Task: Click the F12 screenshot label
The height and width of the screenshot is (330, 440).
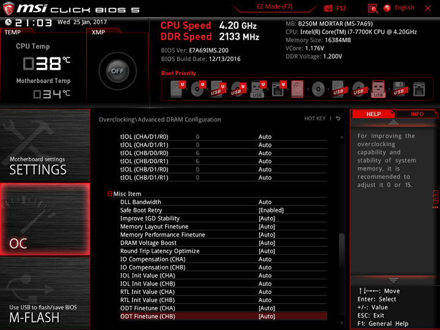Action: click(341, 8)
